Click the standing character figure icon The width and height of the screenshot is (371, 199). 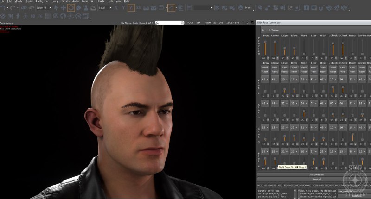tap(18, 16)
